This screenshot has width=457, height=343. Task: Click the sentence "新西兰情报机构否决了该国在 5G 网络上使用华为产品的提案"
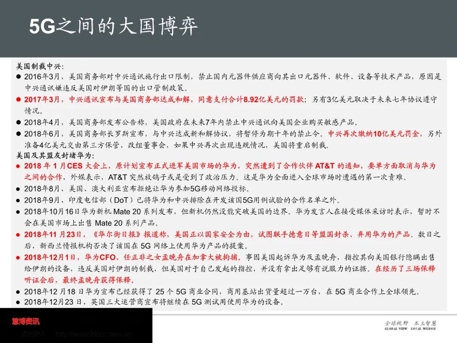[143, 246]
